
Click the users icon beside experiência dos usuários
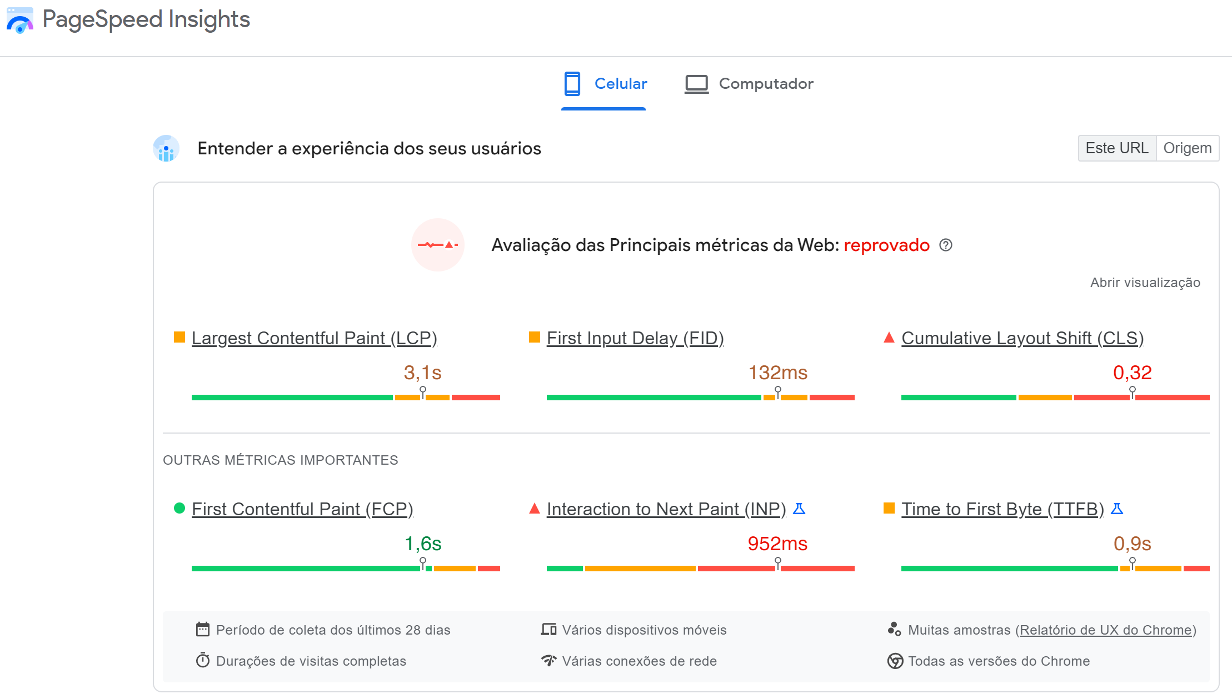pos(166,148)
